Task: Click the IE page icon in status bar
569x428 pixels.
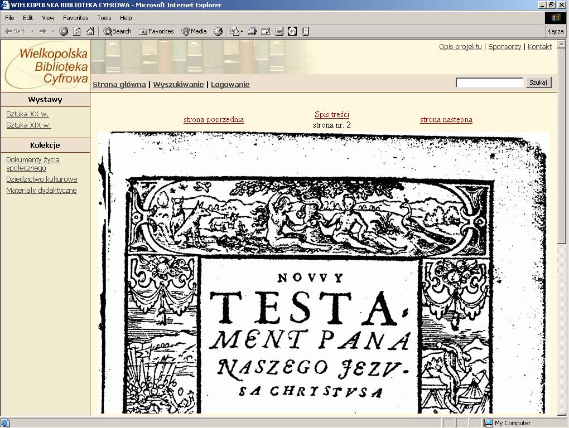Action: 6,423
